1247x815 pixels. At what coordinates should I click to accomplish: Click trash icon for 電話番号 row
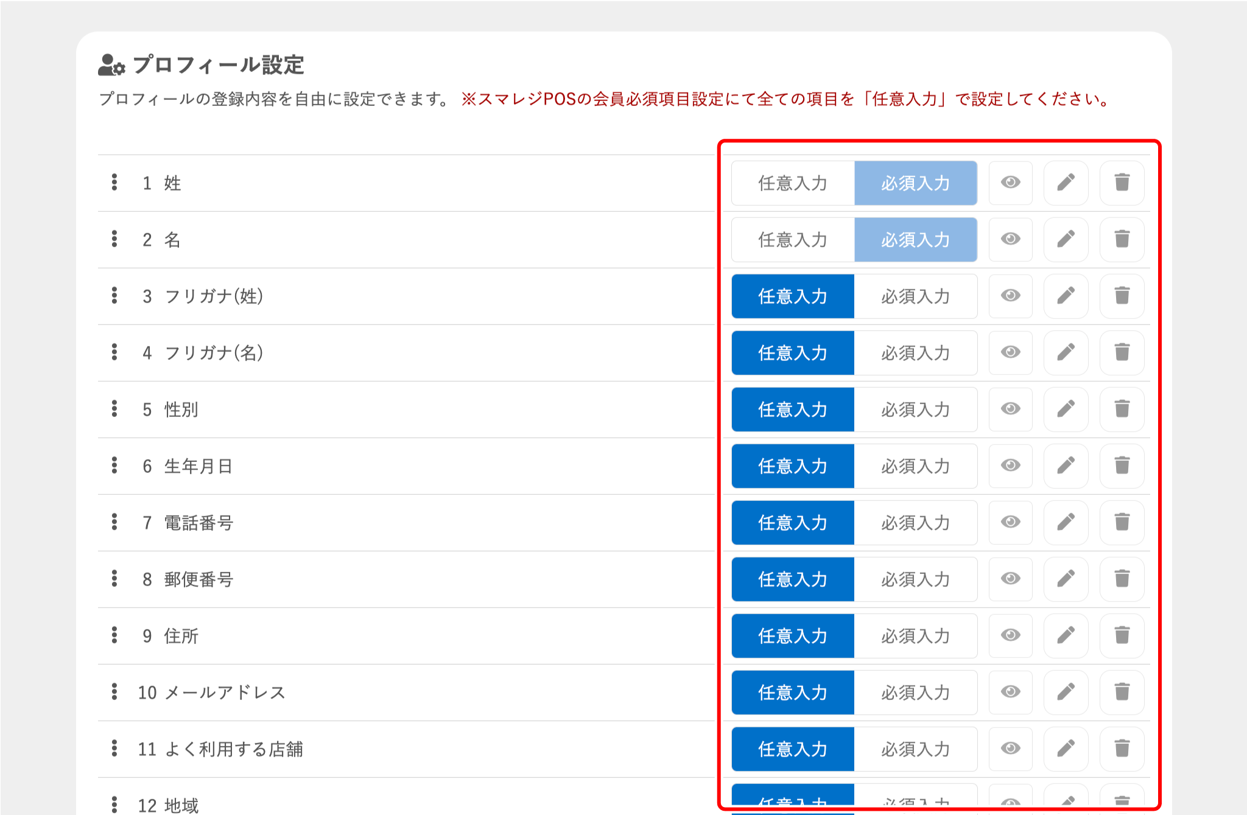[1122, 522]
